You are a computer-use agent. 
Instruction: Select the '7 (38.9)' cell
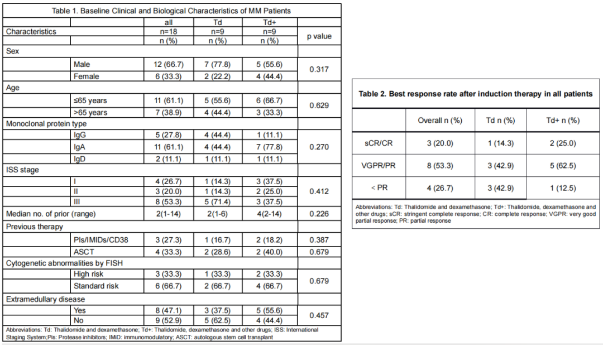click(169, 112)
